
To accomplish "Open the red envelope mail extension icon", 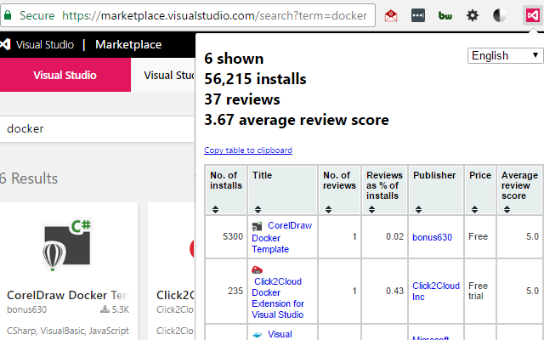I will pyautogui.click(x=391, y=15).
